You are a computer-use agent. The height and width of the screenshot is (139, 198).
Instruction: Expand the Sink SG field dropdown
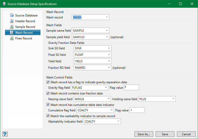[x=109, y=48]
